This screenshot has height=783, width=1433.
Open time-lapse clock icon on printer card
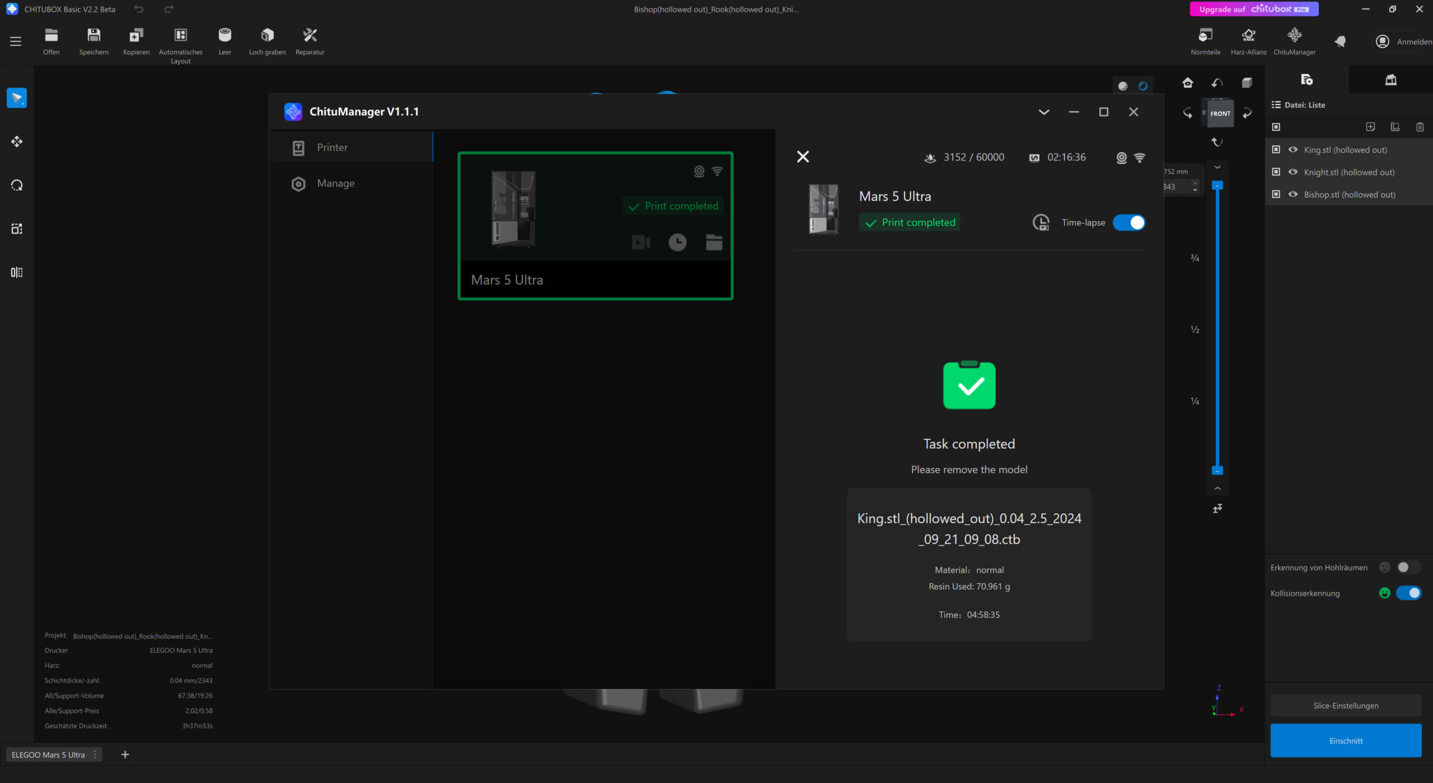click(677, 242)
